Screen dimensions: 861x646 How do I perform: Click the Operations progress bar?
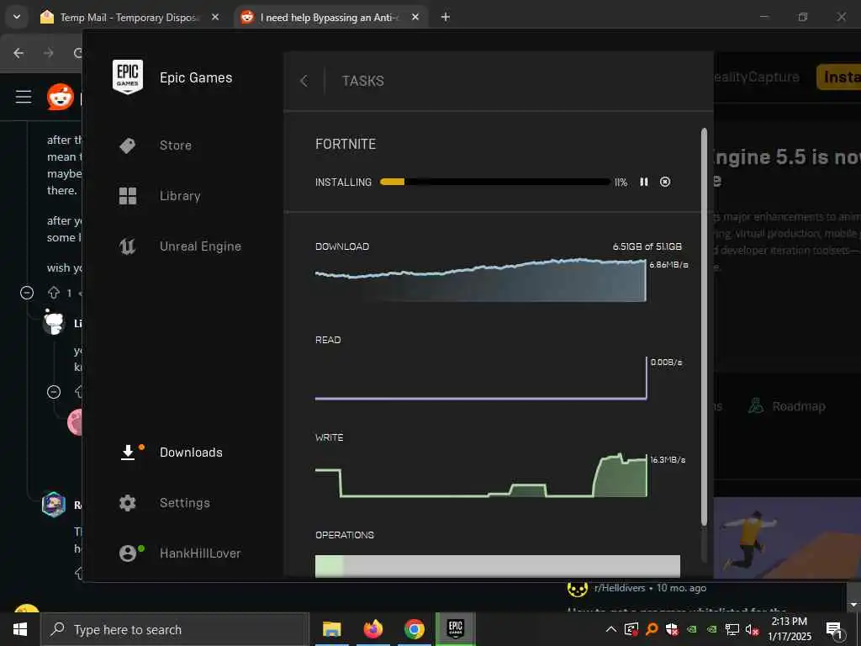(498, 565)
